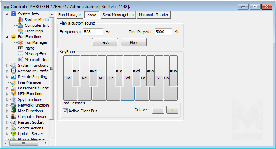Switch to the Fun Manager tab
Image resolution: width=276 pixels, height=149 pixels.
tap(70, 15)
